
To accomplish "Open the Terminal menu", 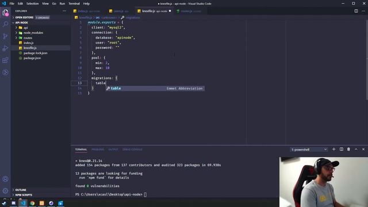I will point(74,3).
